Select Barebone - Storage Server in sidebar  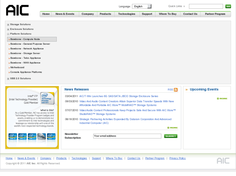click(x=25, y=53)
